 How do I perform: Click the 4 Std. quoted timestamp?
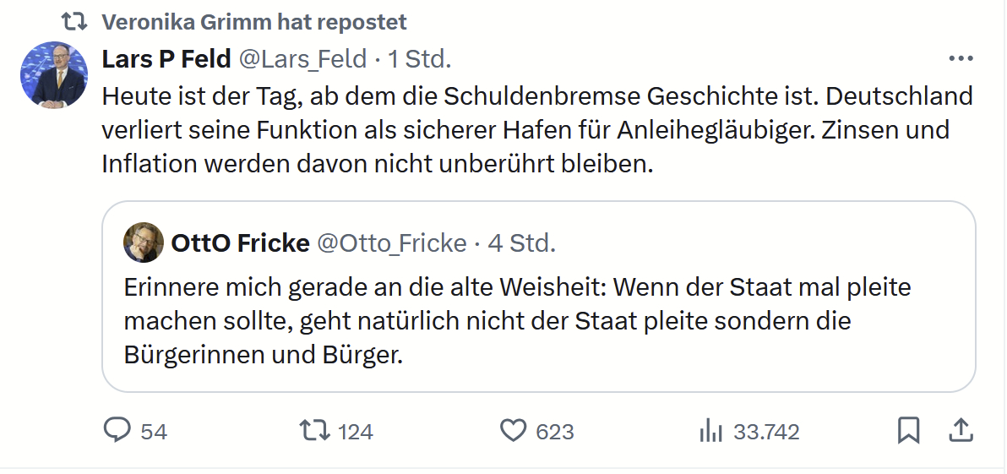(522, 243)
